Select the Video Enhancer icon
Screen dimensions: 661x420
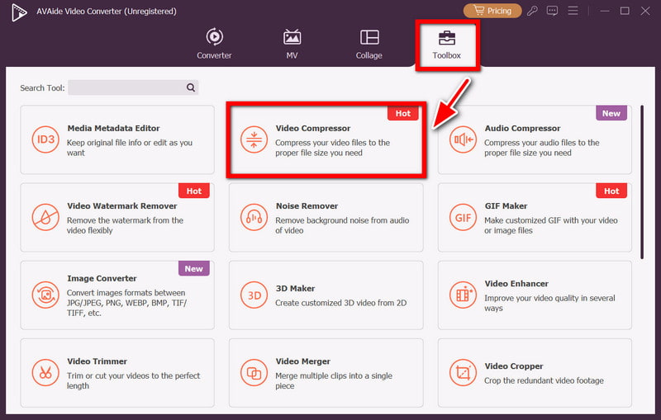(462, 295)
